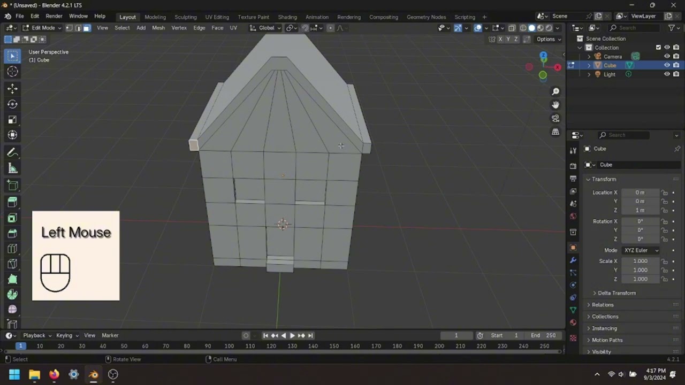Viewport: 685px width, 385px height.
Task: Hide the Camera object in viewport
Action: click(667, 56)
